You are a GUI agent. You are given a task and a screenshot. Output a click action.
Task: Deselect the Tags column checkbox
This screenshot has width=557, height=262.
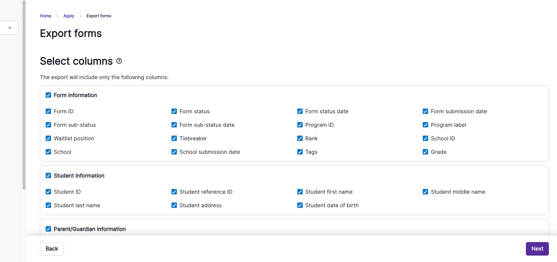click(x=300, y=152)
